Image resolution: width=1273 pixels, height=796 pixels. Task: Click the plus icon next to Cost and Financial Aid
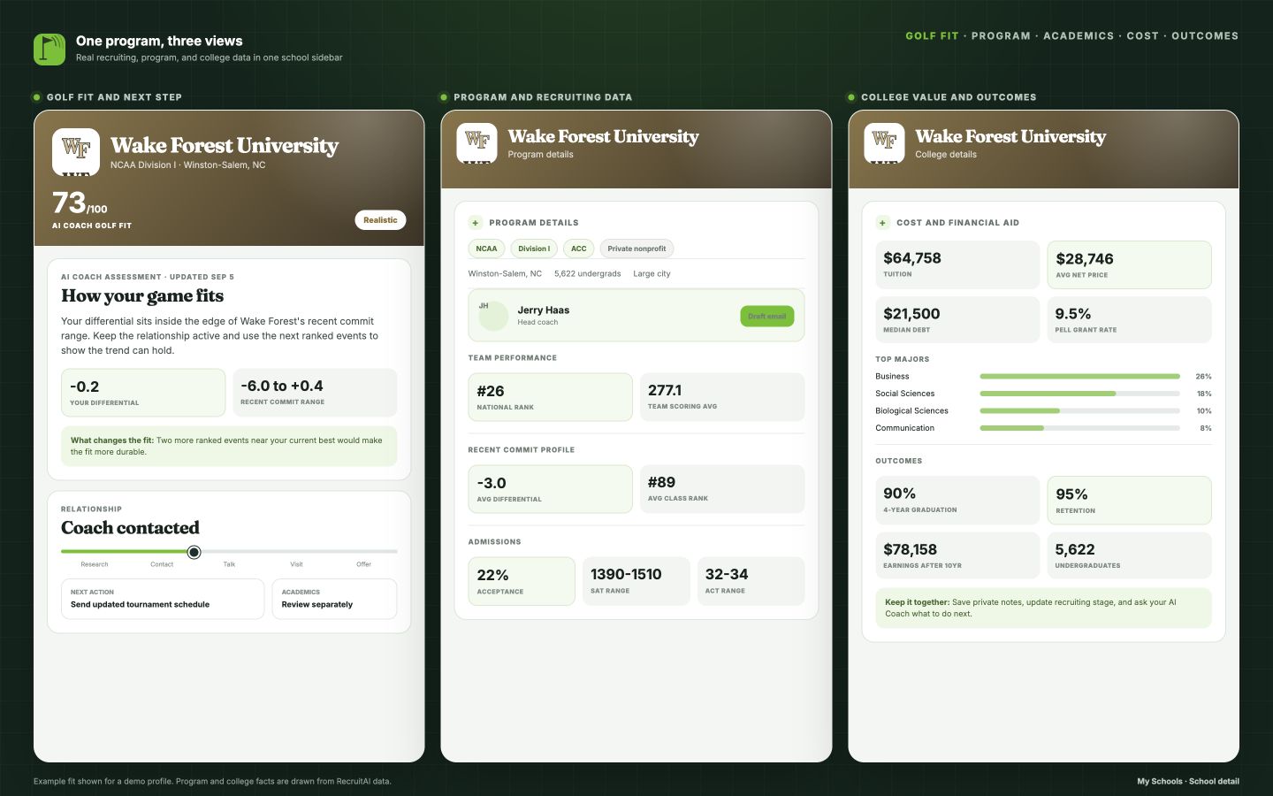(882, 223)
